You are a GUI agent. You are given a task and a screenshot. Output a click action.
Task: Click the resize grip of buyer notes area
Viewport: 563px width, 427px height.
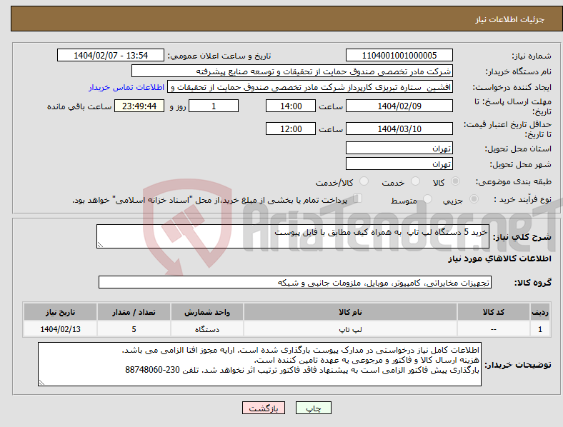click(41, 383)
